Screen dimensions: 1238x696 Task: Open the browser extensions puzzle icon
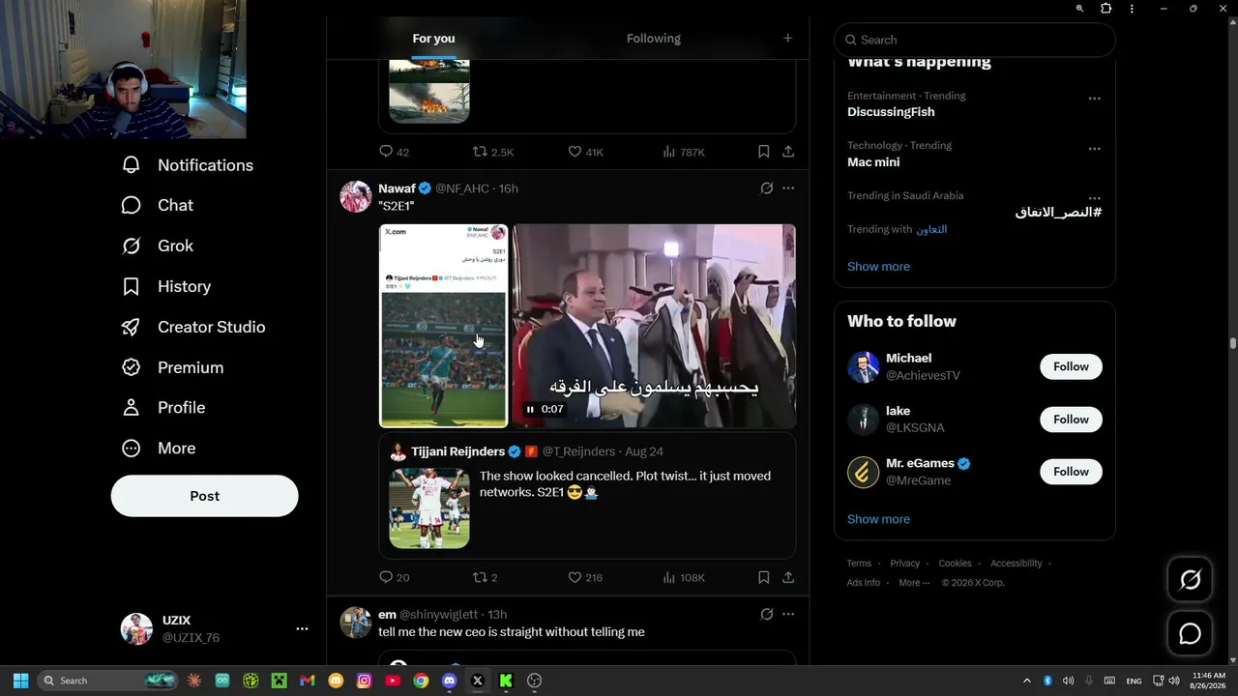point(1106,9)
